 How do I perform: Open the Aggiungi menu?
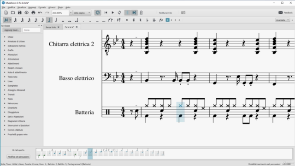tap(32, 7)
